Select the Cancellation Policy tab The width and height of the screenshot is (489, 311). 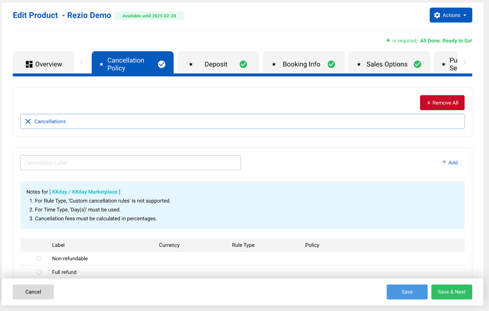(x=133, y=63)
